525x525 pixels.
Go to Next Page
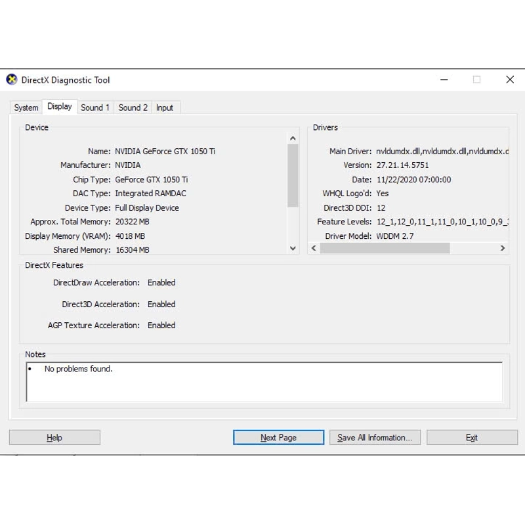(x=278, y=438)
